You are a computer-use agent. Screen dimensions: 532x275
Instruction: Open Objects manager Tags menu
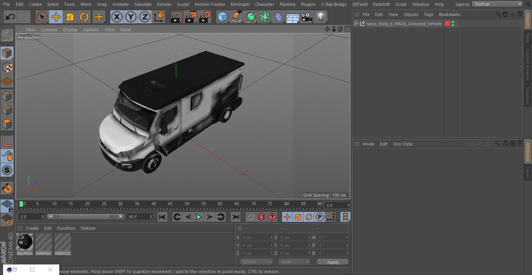[428, 14]
